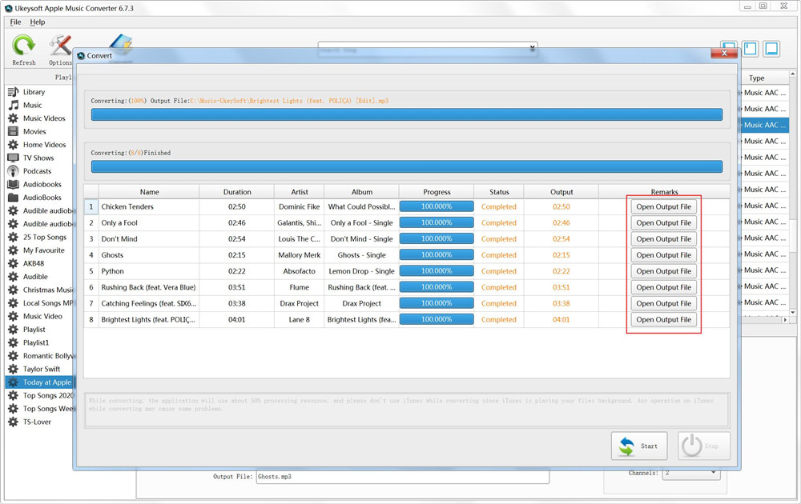This screenshot has height=504, width=801.
Task: Select the highlighted Music AAC row
Action: [x=764, y=125]
